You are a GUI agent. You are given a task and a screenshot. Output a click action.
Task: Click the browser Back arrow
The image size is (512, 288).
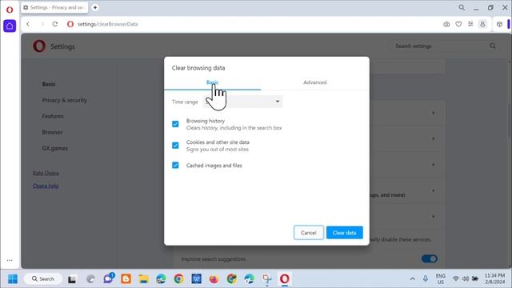(28, 24)
